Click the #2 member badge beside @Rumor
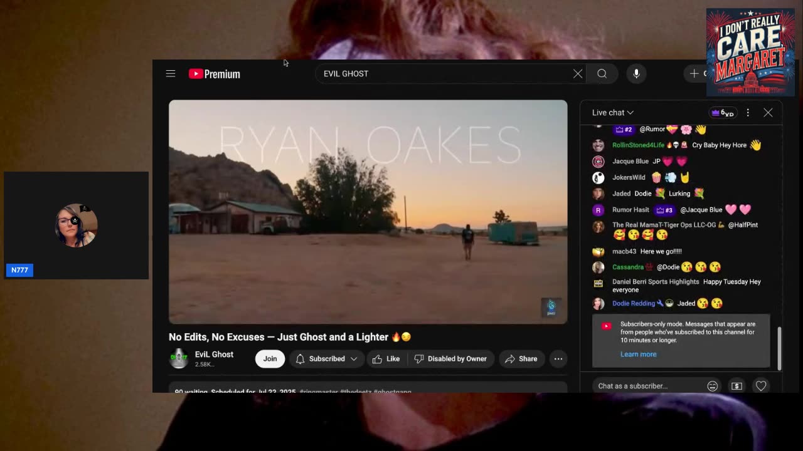803x451 pixels. (x=624, y=129)
